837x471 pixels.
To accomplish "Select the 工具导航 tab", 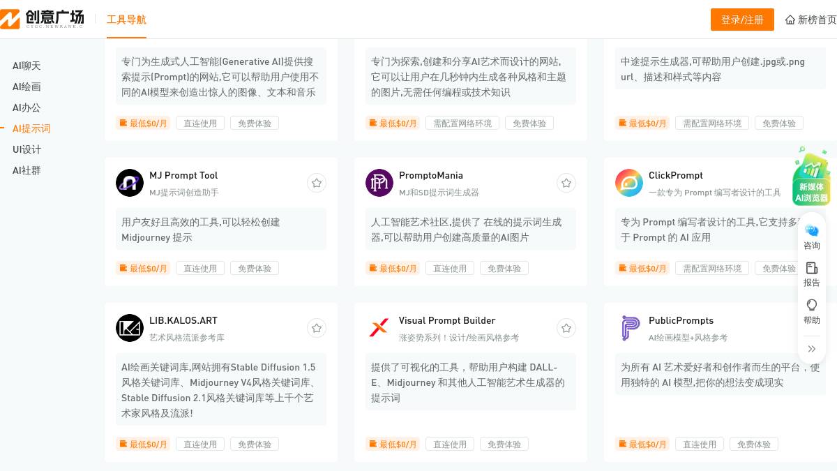I will (126, 20).
